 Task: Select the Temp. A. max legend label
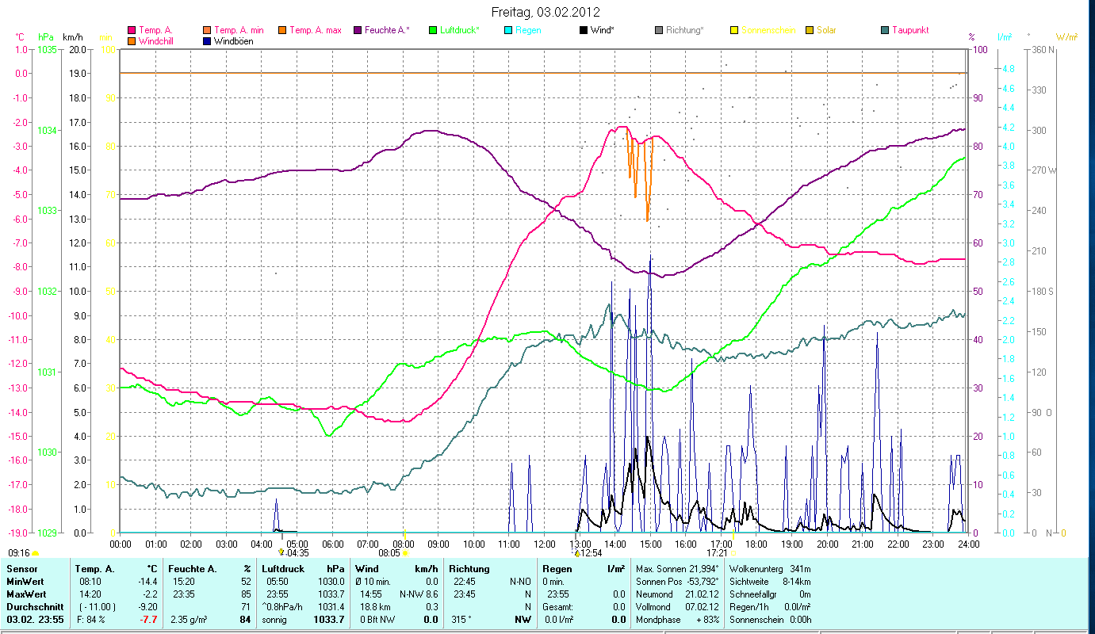click(316, 31)
